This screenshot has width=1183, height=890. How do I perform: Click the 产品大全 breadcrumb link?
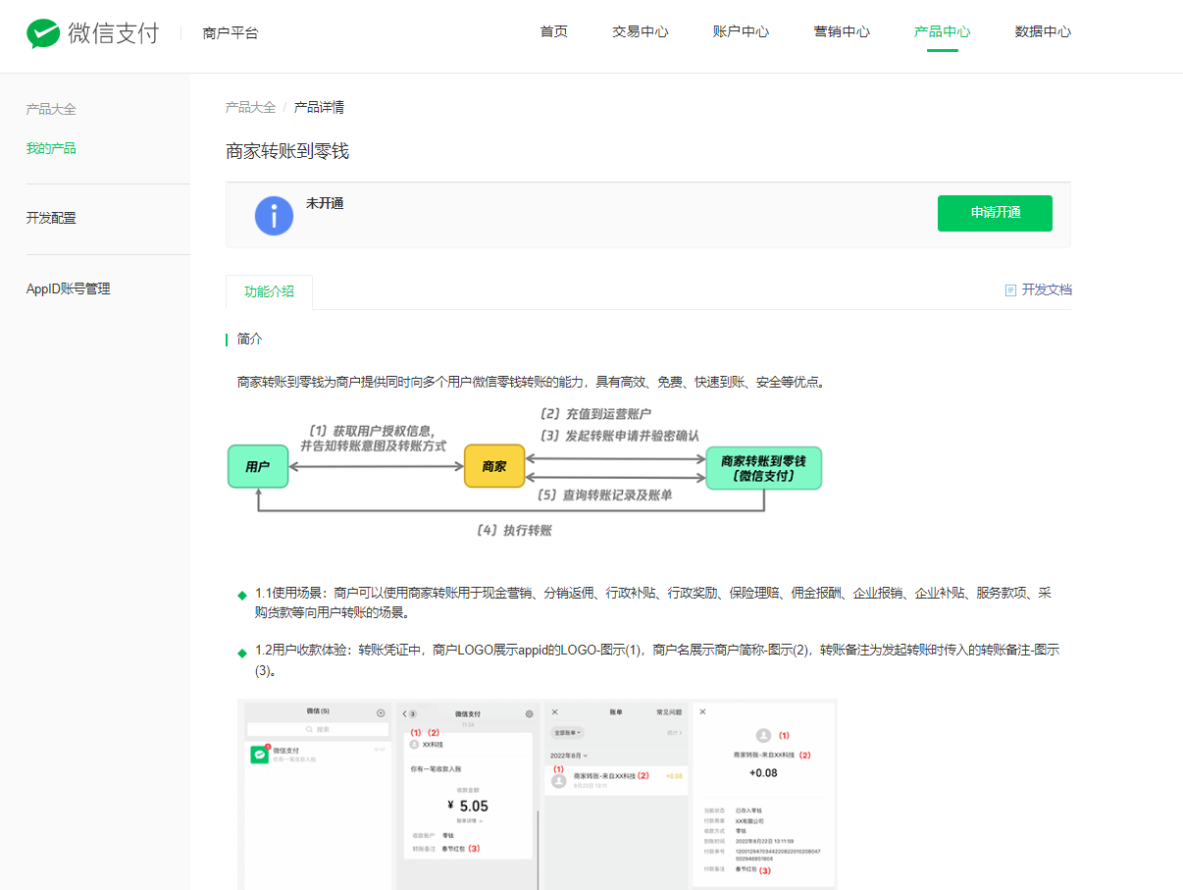point(250,107)
